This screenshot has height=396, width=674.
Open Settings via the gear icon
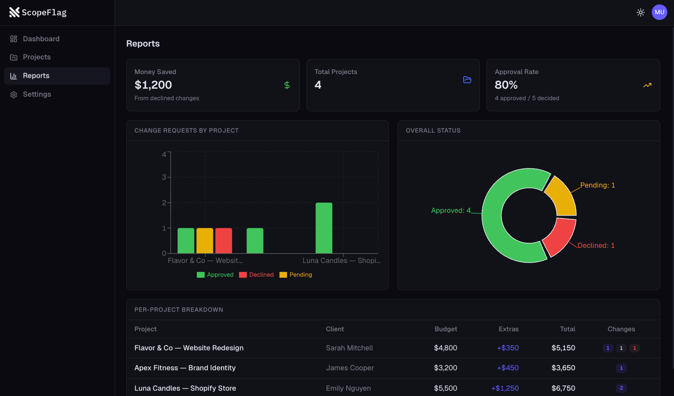point(13,94)
